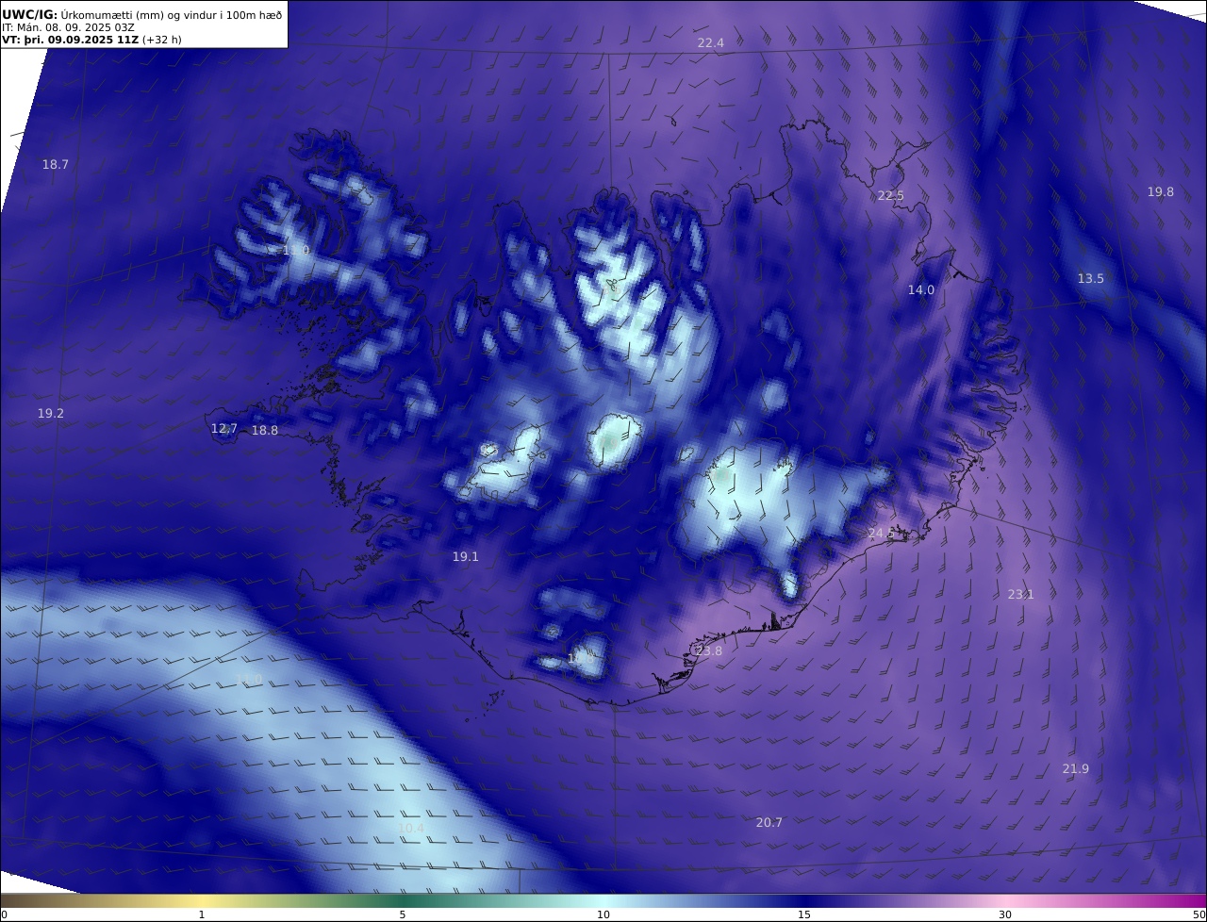Click the 20.7 value label on the map
This screenshot has width=1207, height=922.
[769, 823]
